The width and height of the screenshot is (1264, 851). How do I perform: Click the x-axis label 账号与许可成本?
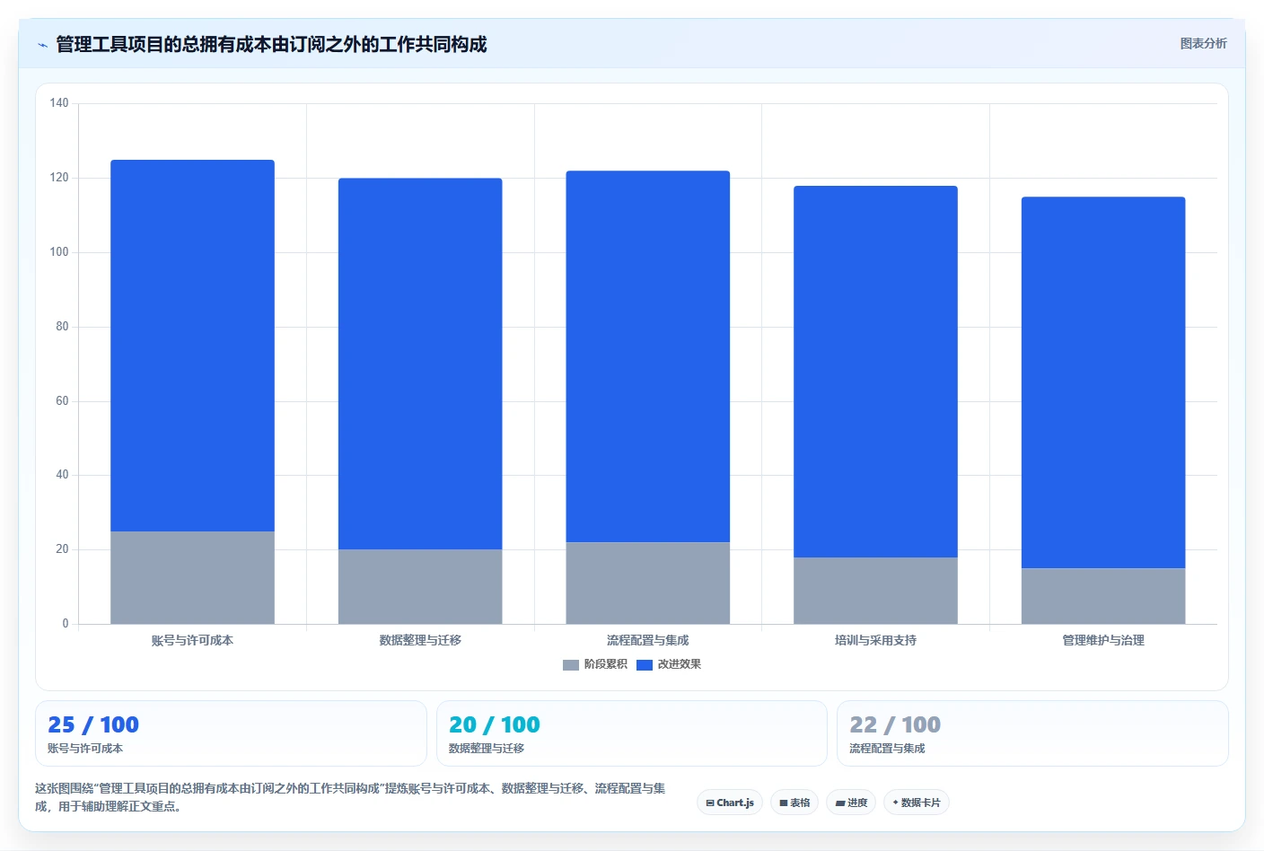pyautogui.click(x=192, y=640)
